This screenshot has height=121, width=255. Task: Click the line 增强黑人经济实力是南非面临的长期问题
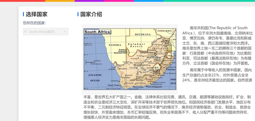[x=117, y=117]
